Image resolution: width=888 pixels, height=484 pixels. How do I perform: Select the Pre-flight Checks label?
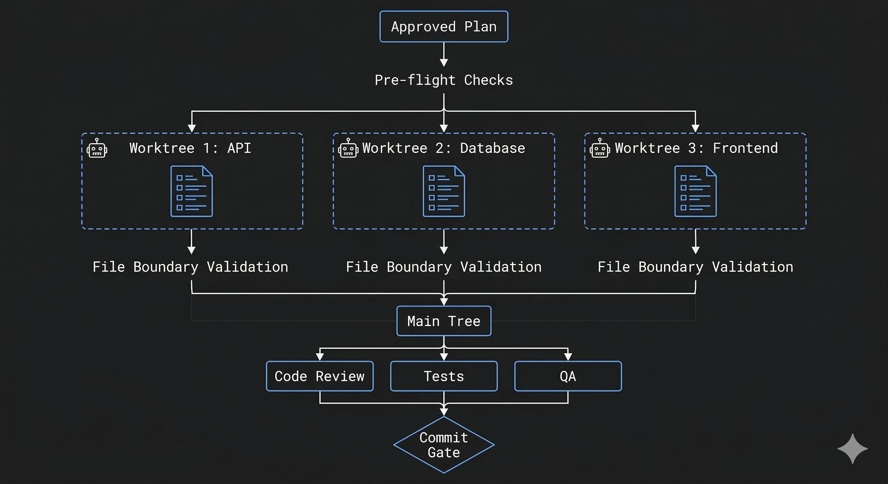444,80
